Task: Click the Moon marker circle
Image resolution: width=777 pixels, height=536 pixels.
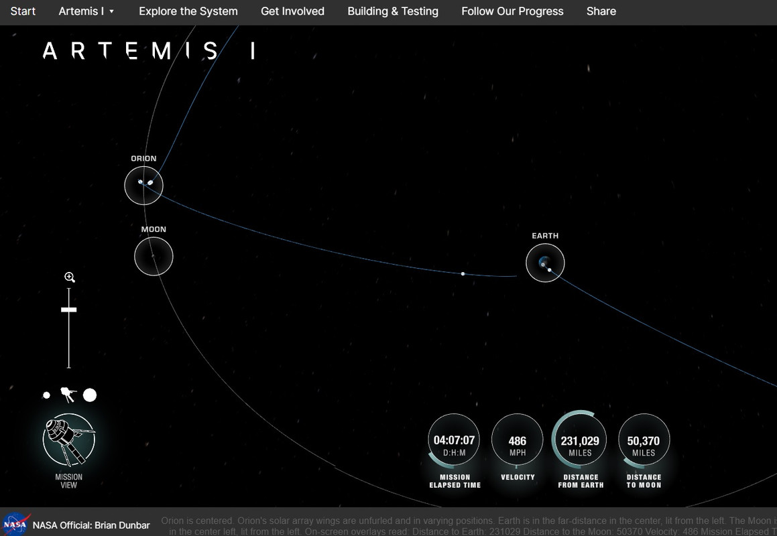Action: [x=154, y=256]
